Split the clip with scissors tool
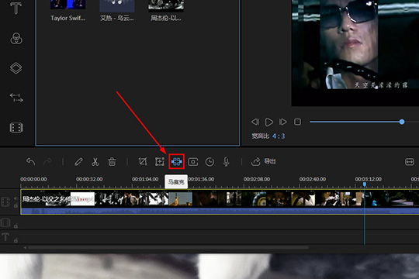The height and width of the screenshot is (279, 419). tap(95, 162)
